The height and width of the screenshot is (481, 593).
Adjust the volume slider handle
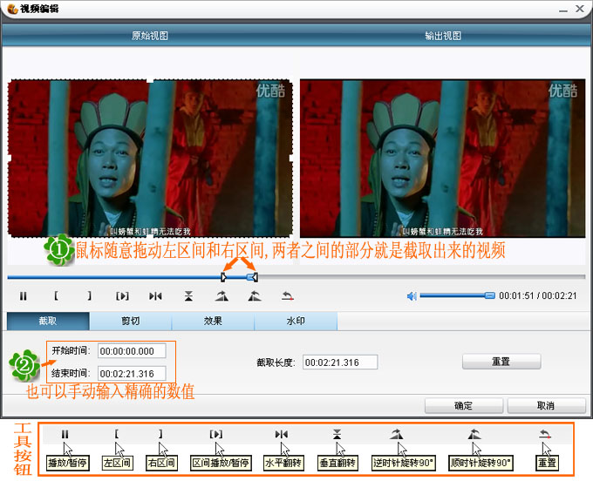pos(490,295)
